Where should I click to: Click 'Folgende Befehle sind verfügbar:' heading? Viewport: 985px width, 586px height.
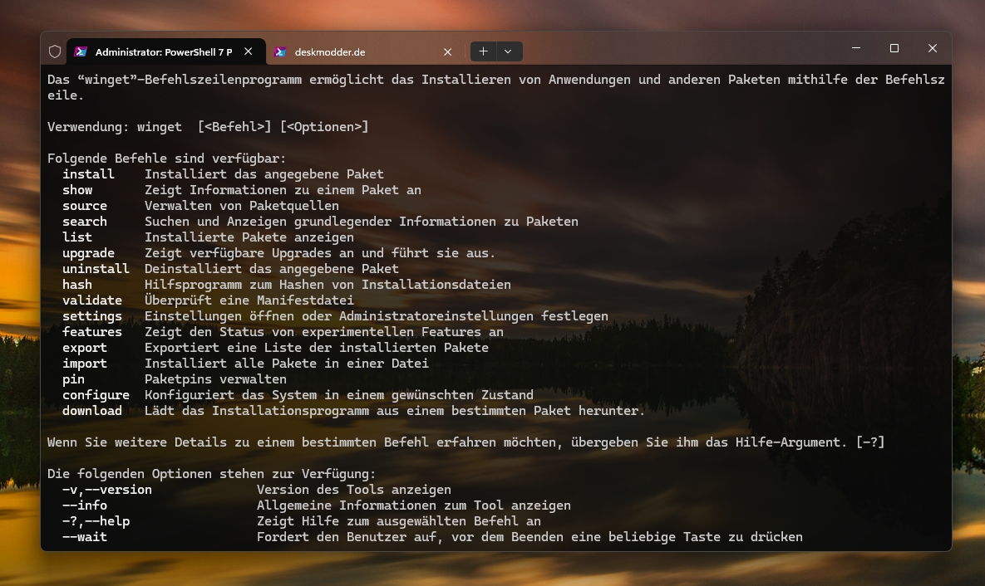166,158
